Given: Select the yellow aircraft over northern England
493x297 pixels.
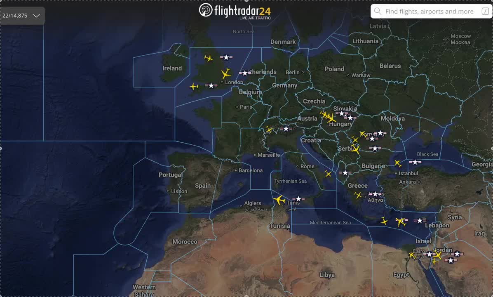Looking at the screenshot, I should point(209,58).
